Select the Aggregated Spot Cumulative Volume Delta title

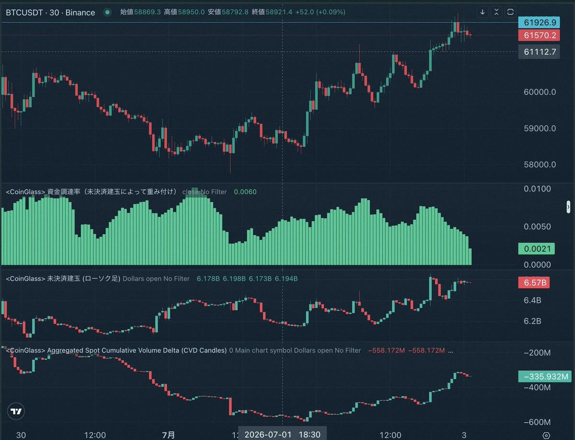tap(116, 350)
